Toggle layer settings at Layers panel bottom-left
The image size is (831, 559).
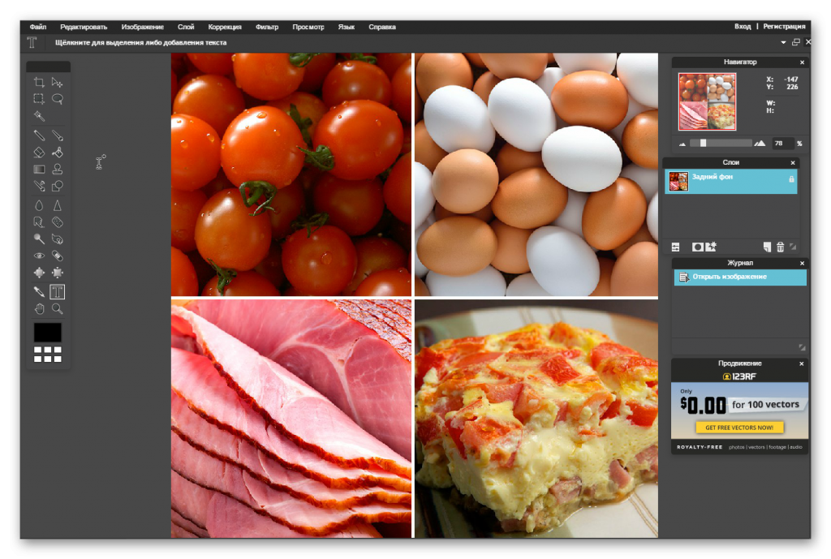[675, 247]
